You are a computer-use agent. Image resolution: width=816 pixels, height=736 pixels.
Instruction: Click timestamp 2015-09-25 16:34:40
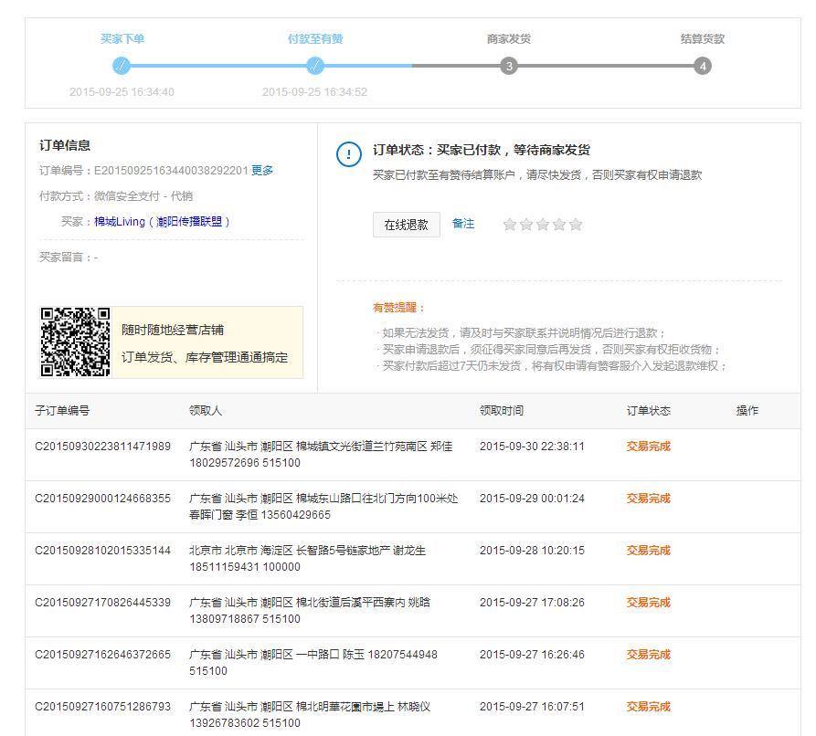tap(122, 92)
